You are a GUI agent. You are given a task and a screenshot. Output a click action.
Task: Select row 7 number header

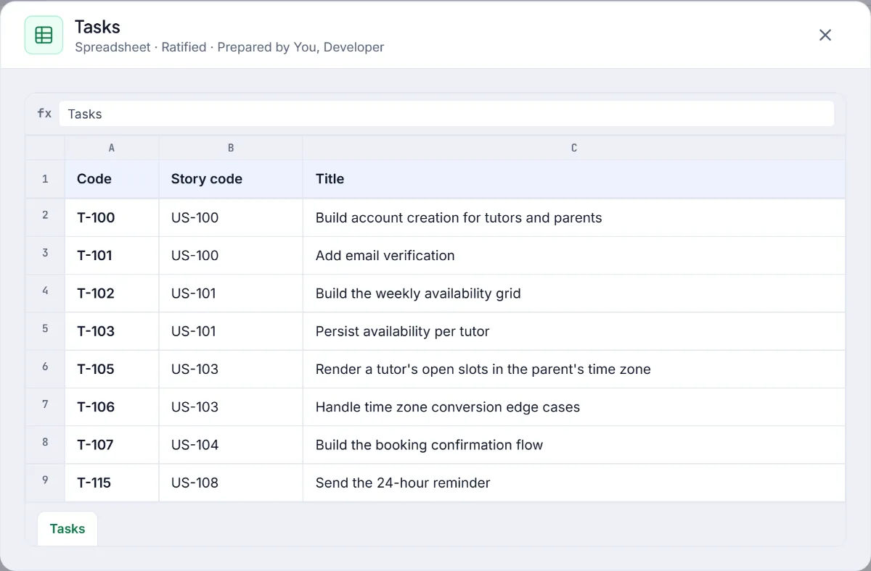click(45, 407)
